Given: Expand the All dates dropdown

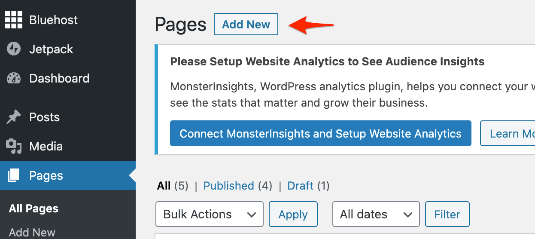Looking at the screenshot, I should (376, 214).
